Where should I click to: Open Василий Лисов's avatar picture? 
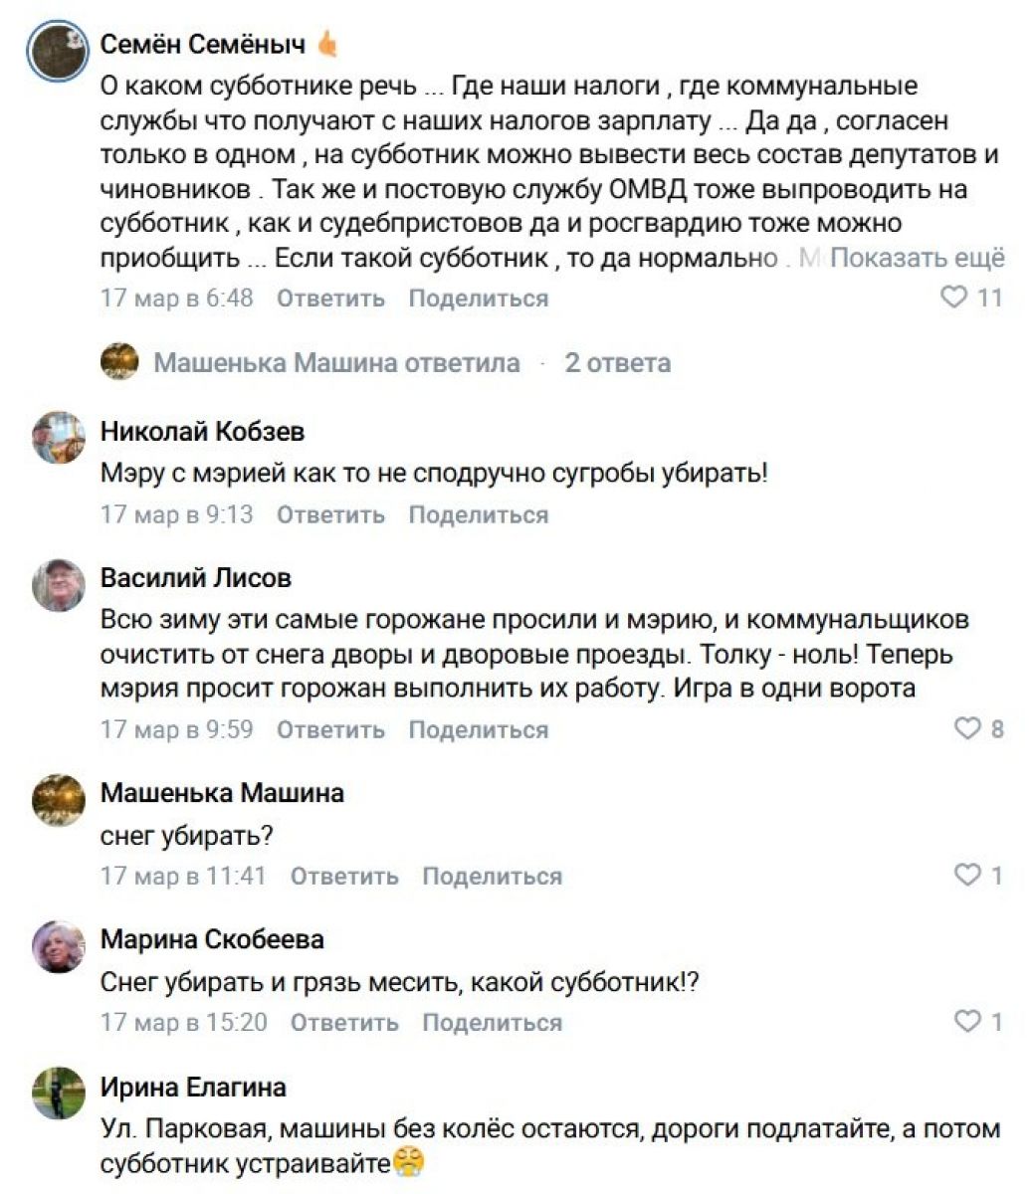click(59, 584)
